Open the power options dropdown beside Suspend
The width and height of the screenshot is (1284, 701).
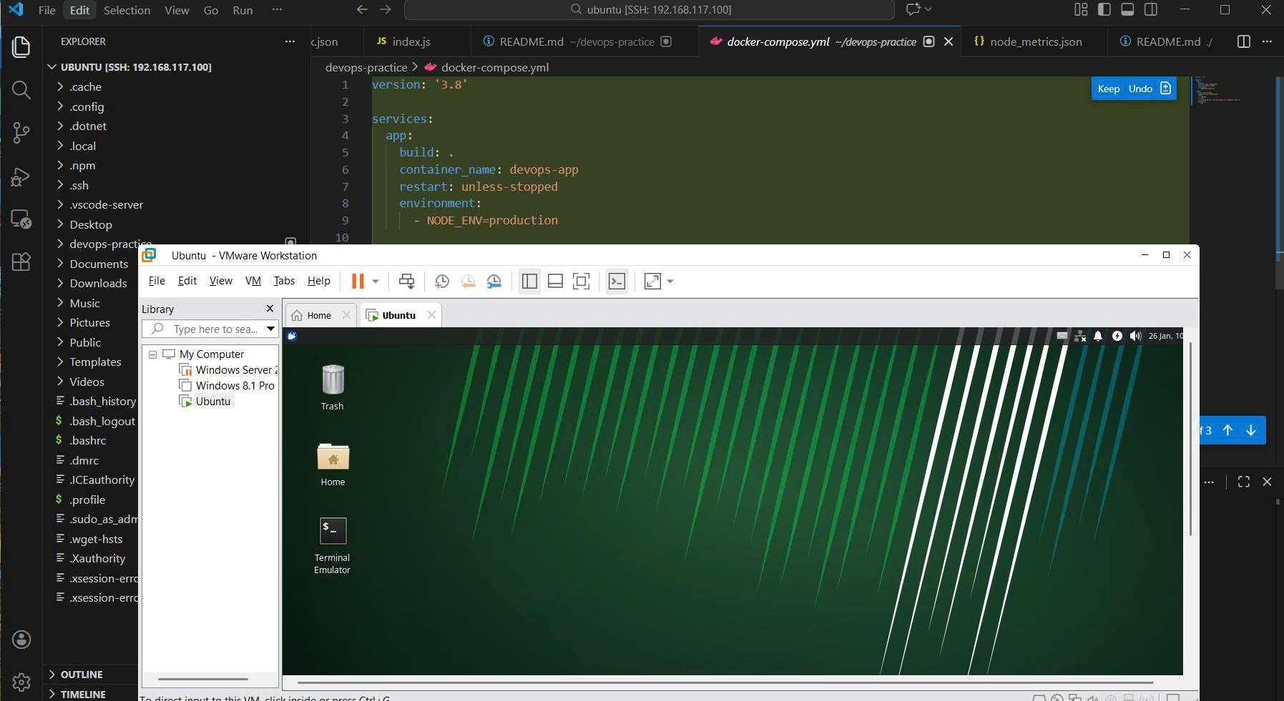pos(376,282)
